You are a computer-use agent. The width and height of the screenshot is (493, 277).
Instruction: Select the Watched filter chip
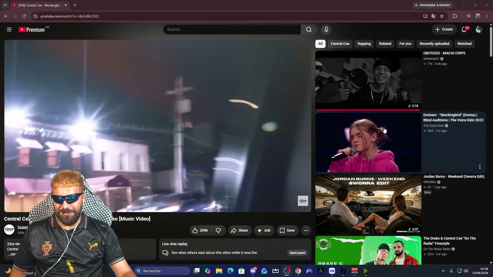point(464,44)
